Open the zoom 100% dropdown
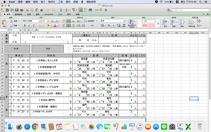The width and height of the screenshot is (211, 132). [101, 10]
